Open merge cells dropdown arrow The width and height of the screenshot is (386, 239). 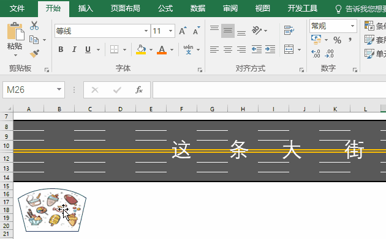click(299, 50)
